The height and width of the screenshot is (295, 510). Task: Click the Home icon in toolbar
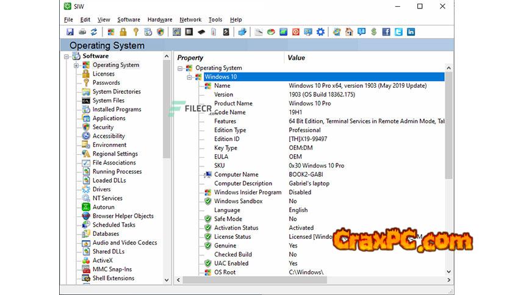point(349,32)
